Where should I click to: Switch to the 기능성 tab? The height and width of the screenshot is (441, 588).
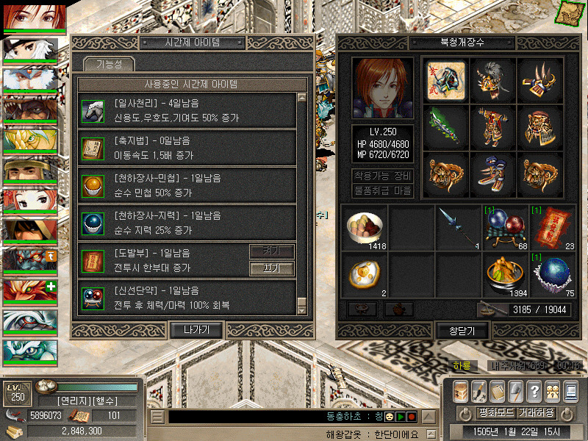109,64
